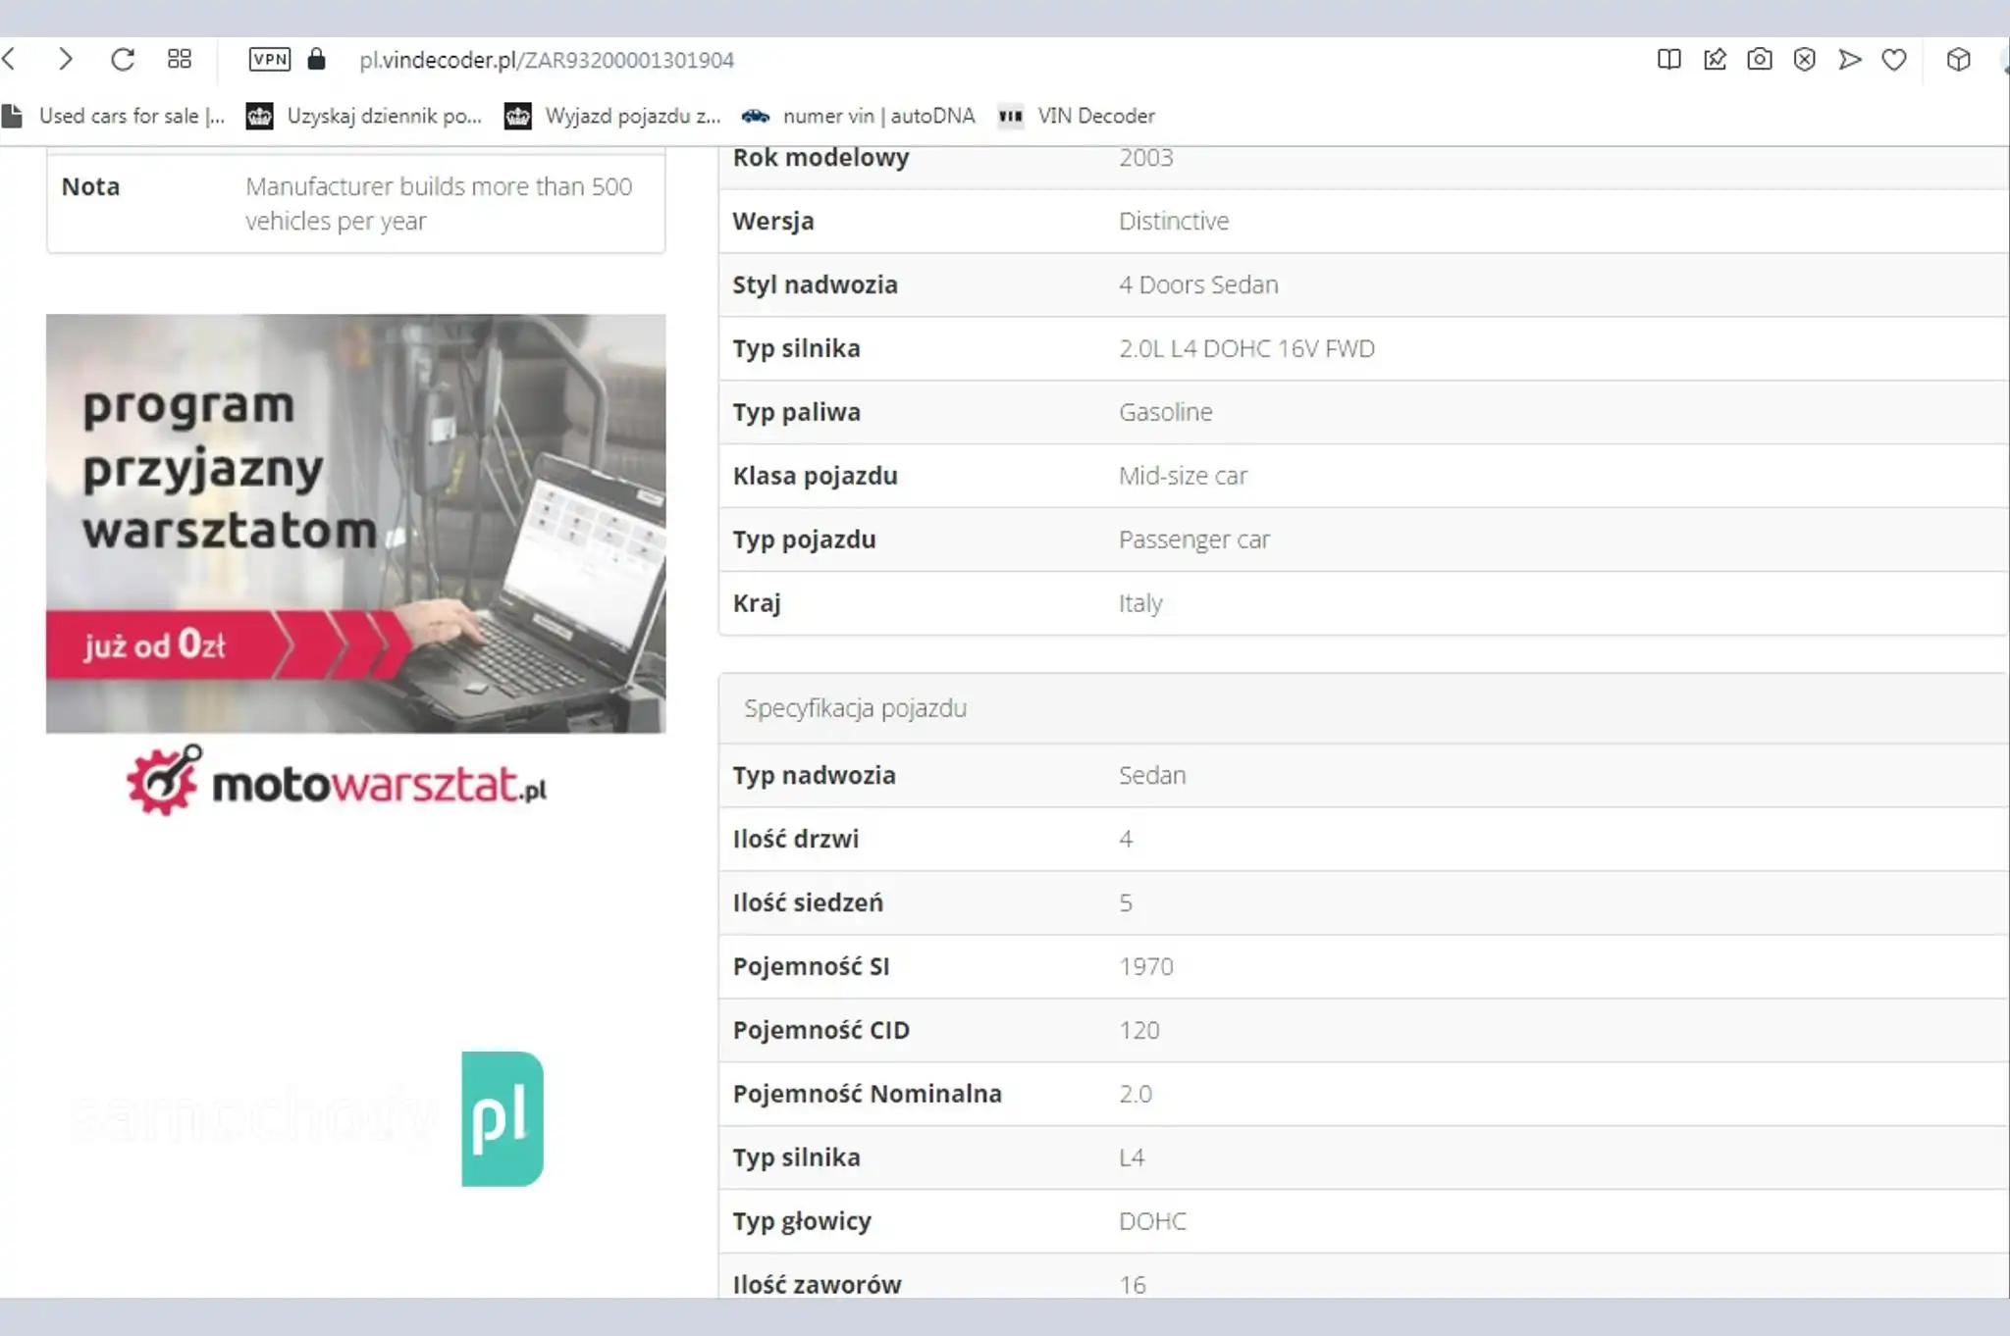Click the edit/share page icon
This screenshot has width=2010, height=1336.
(x=1715, y=60)
